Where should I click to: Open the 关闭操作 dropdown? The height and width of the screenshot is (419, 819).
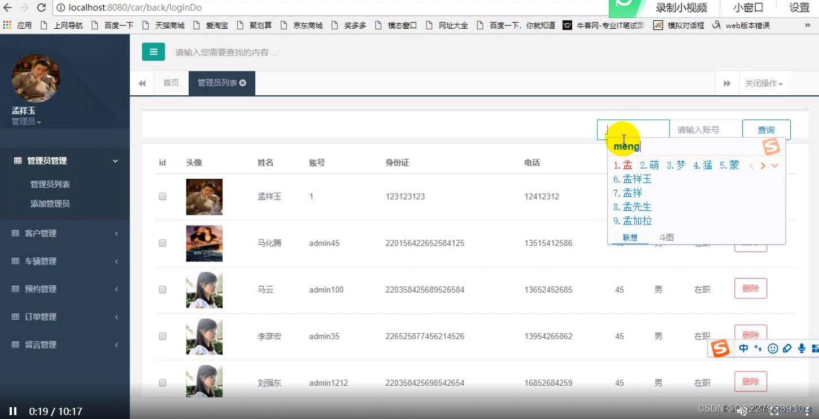764,83
